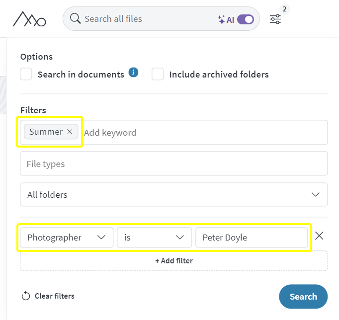
Task: Delete the Photographer filter row
Action: [319, 236]
